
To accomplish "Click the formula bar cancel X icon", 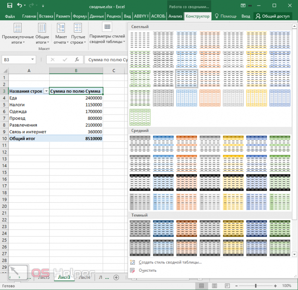I will coord(53,60).
